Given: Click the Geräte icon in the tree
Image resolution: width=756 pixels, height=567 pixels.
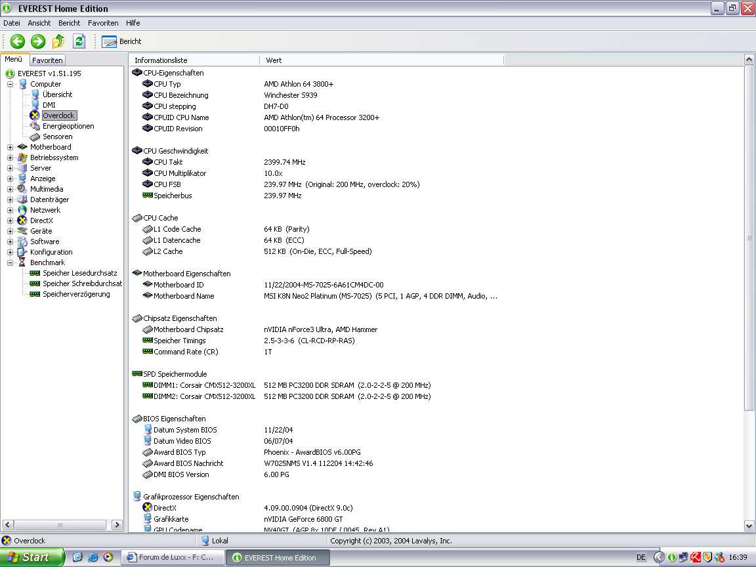Looking at the screenshot, I should pos(22,231).
